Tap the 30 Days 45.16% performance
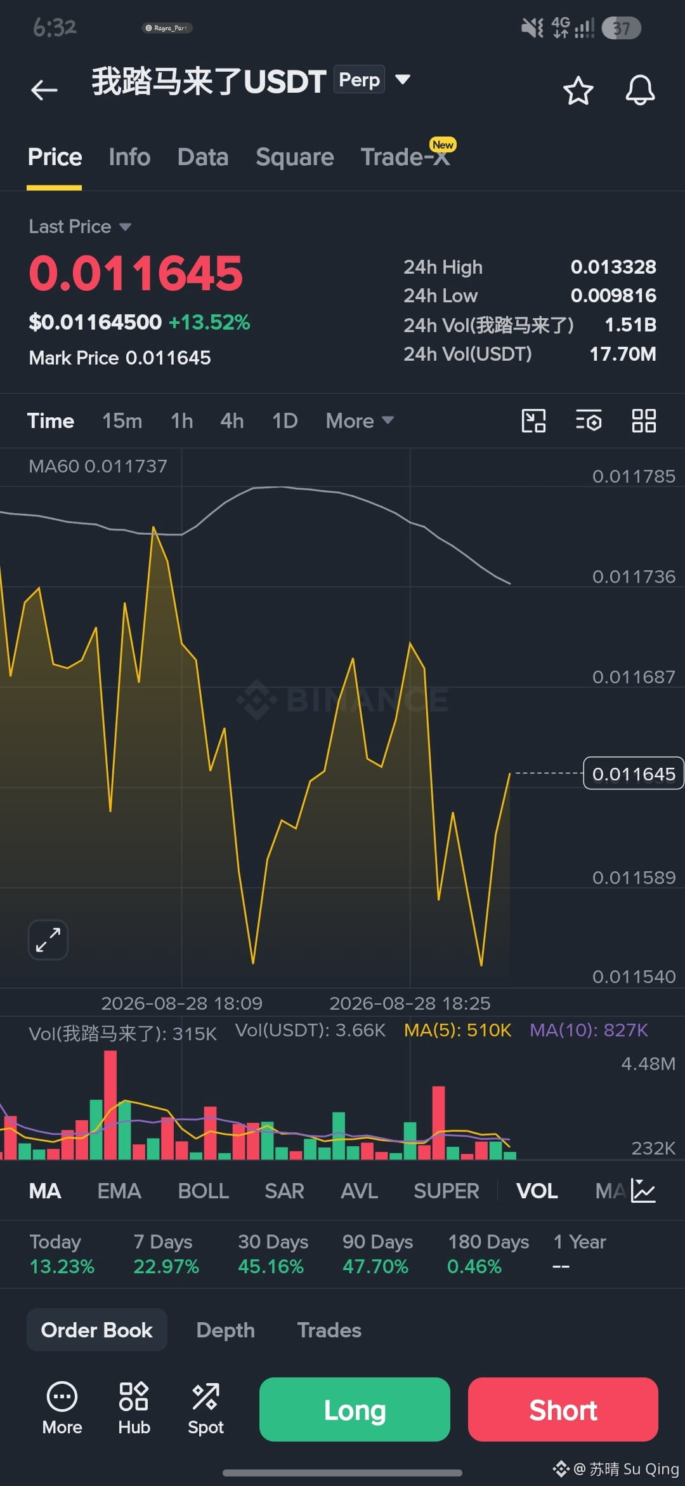 pos(273,1254)
